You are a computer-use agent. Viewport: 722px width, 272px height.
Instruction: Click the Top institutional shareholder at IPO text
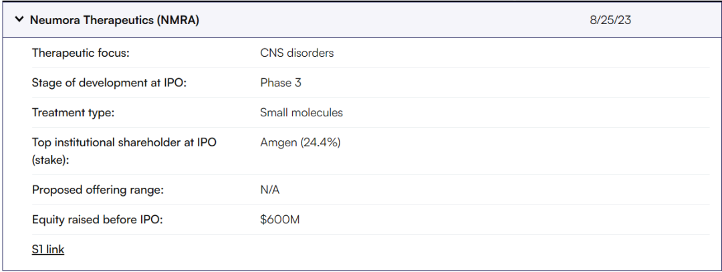124,142
